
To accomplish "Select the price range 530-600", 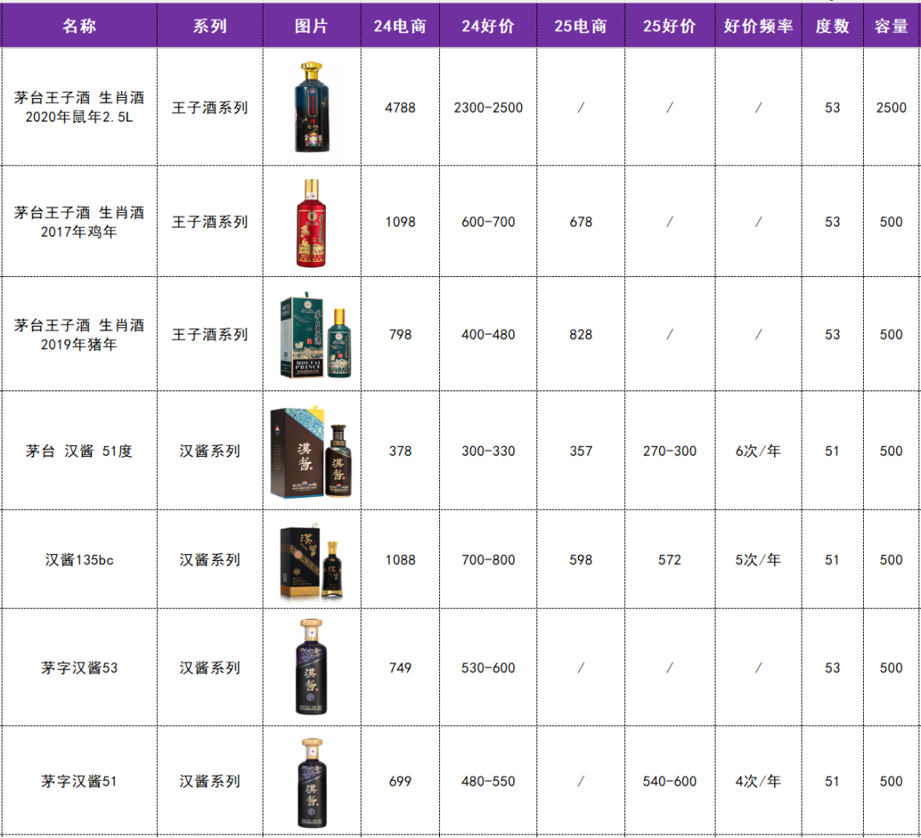I will [488, 668].
